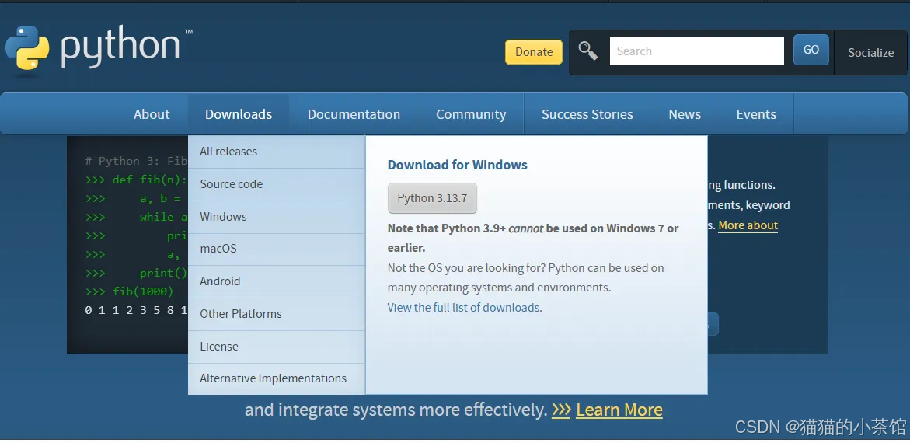Screen dimensions: 910x443
Task: Expand the Community menu
Action: 471,114
